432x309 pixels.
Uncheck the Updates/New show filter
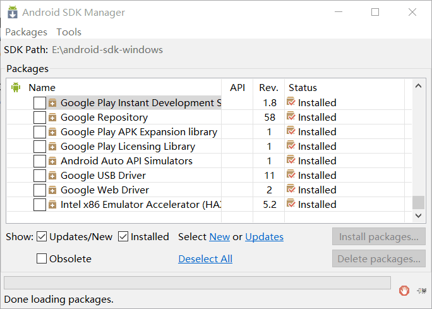(42, 236)
